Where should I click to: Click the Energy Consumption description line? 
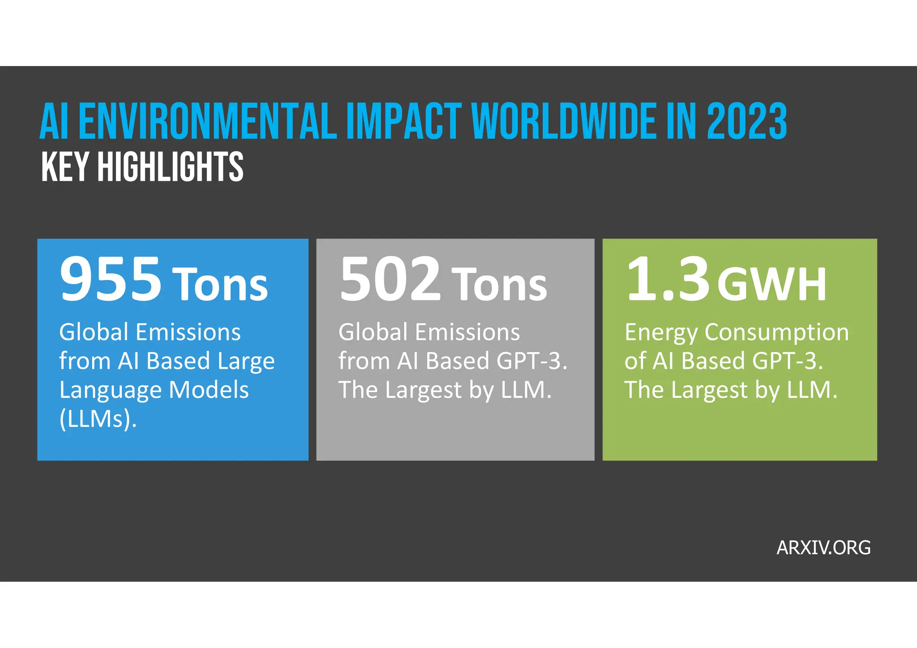(x=737, y=333)
